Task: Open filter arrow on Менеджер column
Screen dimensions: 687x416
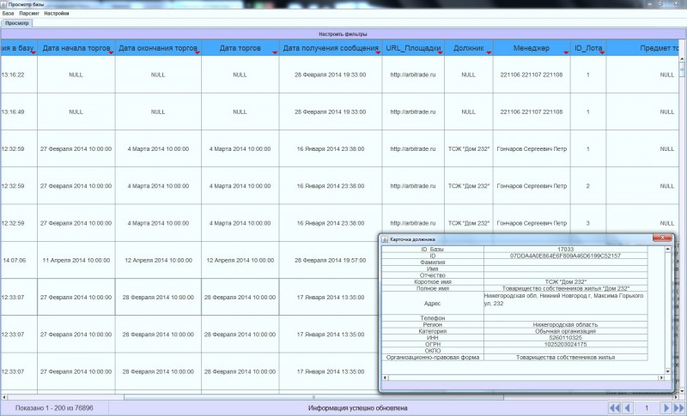Action: (566, 52)
